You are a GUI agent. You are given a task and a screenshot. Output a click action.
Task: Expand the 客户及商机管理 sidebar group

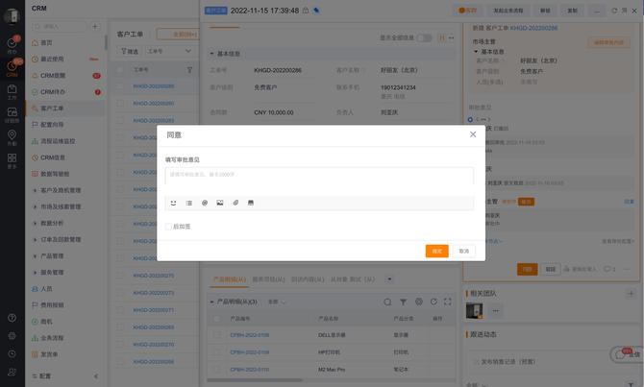point(61,190)
